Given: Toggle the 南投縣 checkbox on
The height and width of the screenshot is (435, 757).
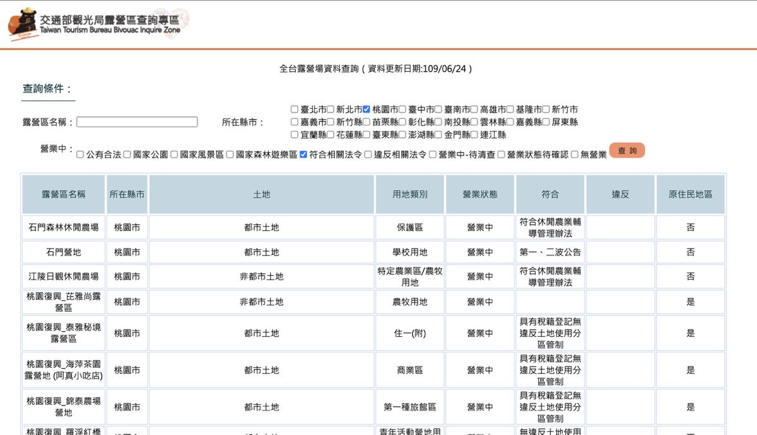Looking at the screenshot, I should pyautogui.click(x=438, y=122).
